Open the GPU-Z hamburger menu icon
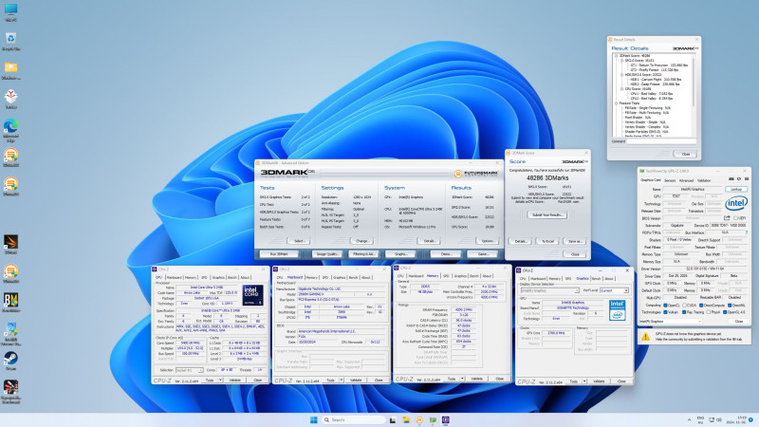The height and width of the screenshot is (427, 759). (747, 179)
